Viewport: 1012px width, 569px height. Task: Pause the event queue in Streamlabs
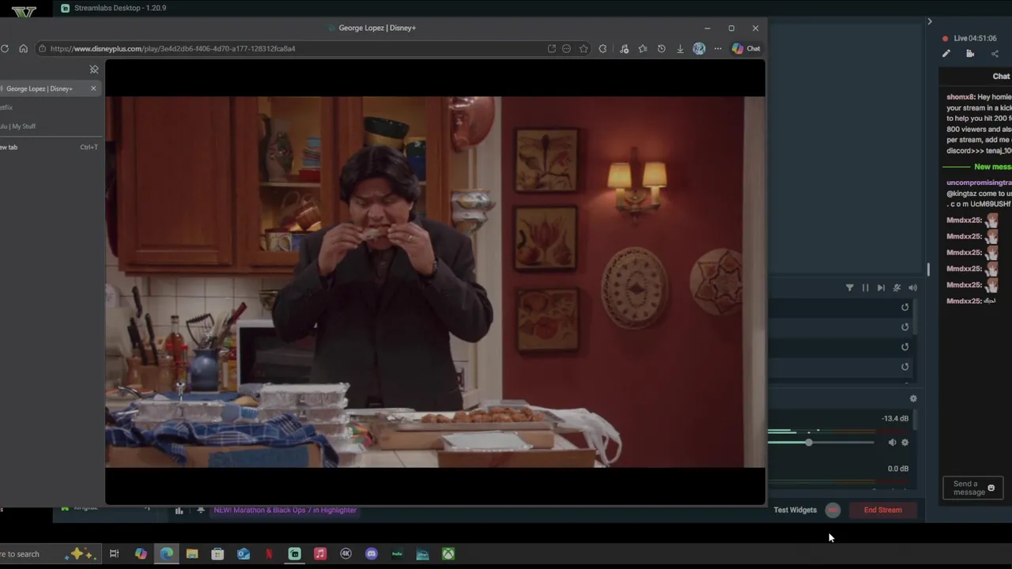[865, 288]
